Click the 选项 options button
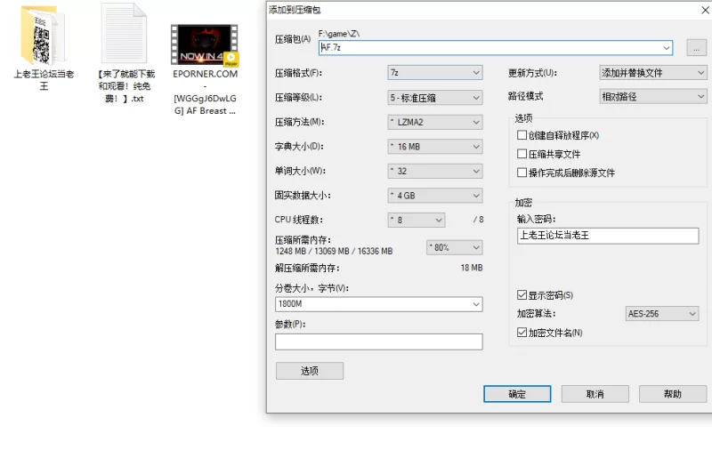The image size is (712, 458). pos(310,371)
